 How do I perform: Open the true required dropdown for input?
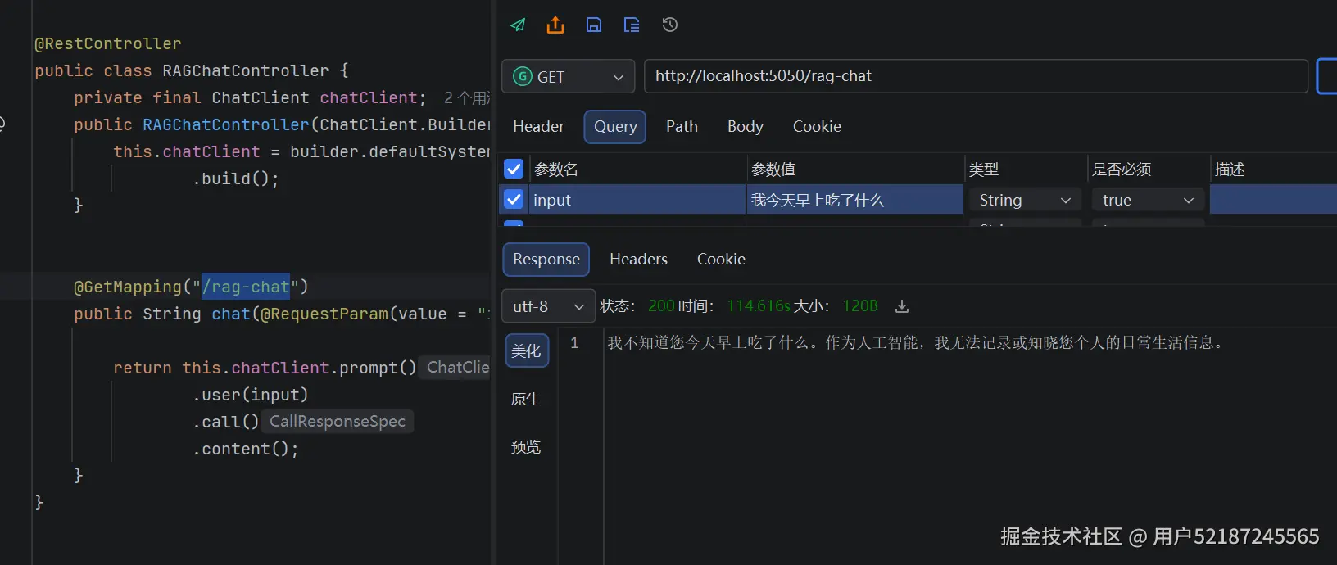[1148, 200]
